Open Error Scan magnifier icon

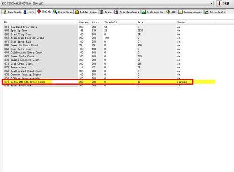tap(55, 12)
